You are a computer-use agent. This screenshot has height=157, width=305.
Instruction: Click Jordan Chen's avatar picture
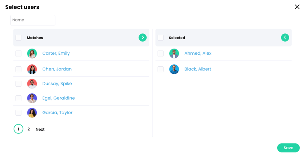32,69
